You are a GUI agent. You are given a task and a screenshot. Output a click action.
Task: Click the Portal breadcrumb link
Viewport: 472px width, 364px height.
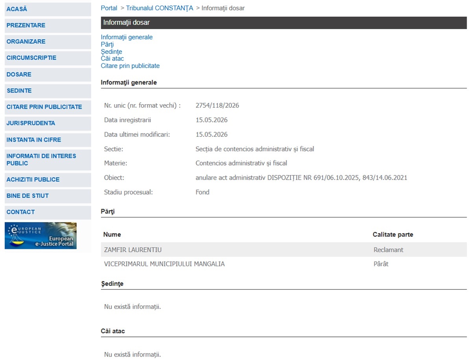pos(109,8)
